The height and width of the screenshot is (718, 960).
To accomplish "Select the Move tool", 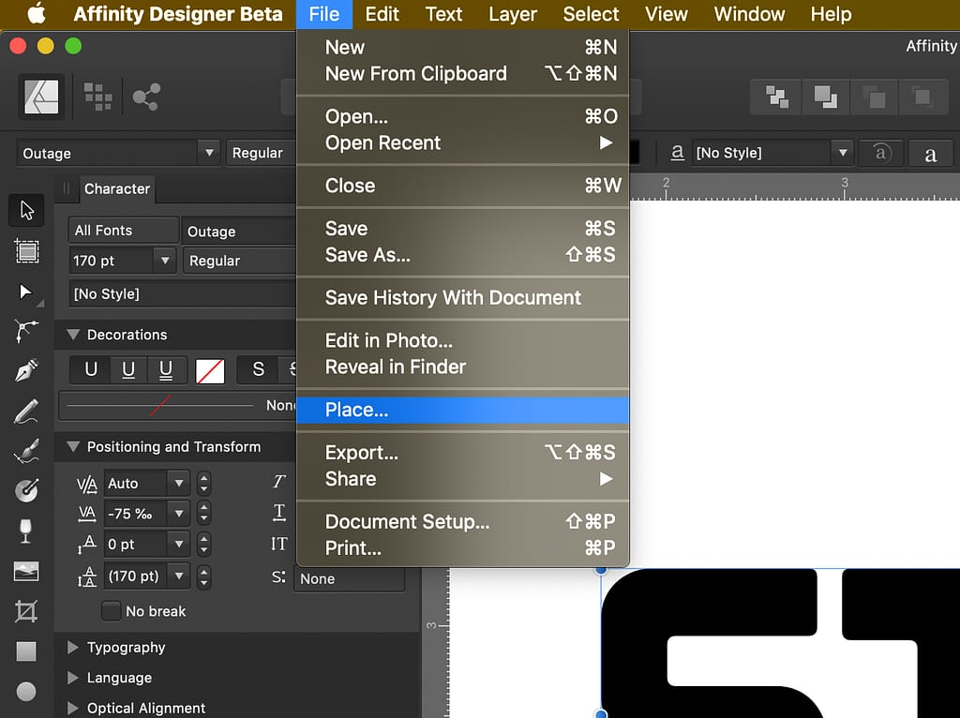I will coord(25,210).
